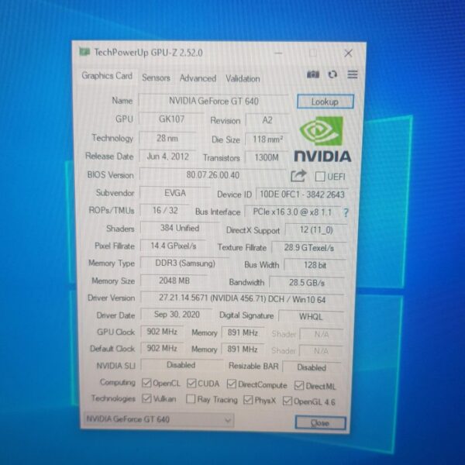
Task: Click the Default Clock field 902 MHz
Action: (x=162, y=348)
